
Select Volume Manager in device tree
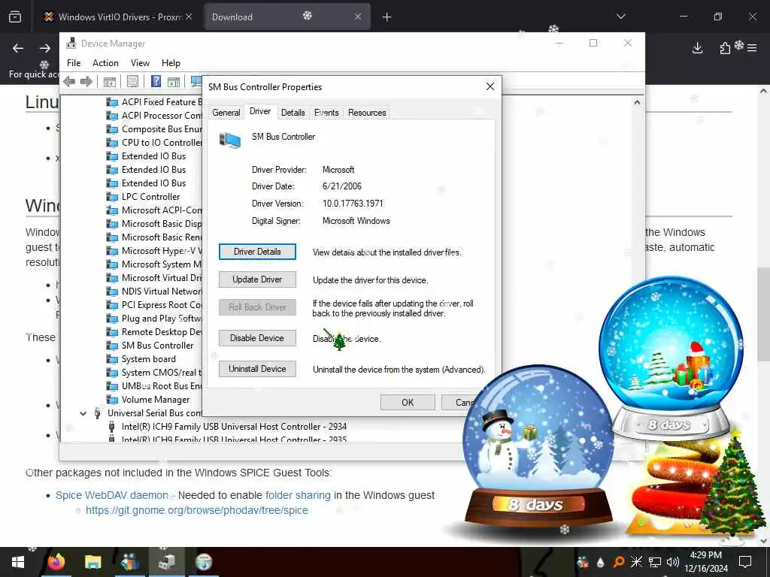point(156,400)
